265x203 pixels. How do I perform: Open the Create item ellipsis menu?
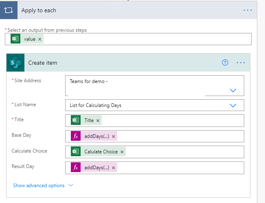click(241, 63)
